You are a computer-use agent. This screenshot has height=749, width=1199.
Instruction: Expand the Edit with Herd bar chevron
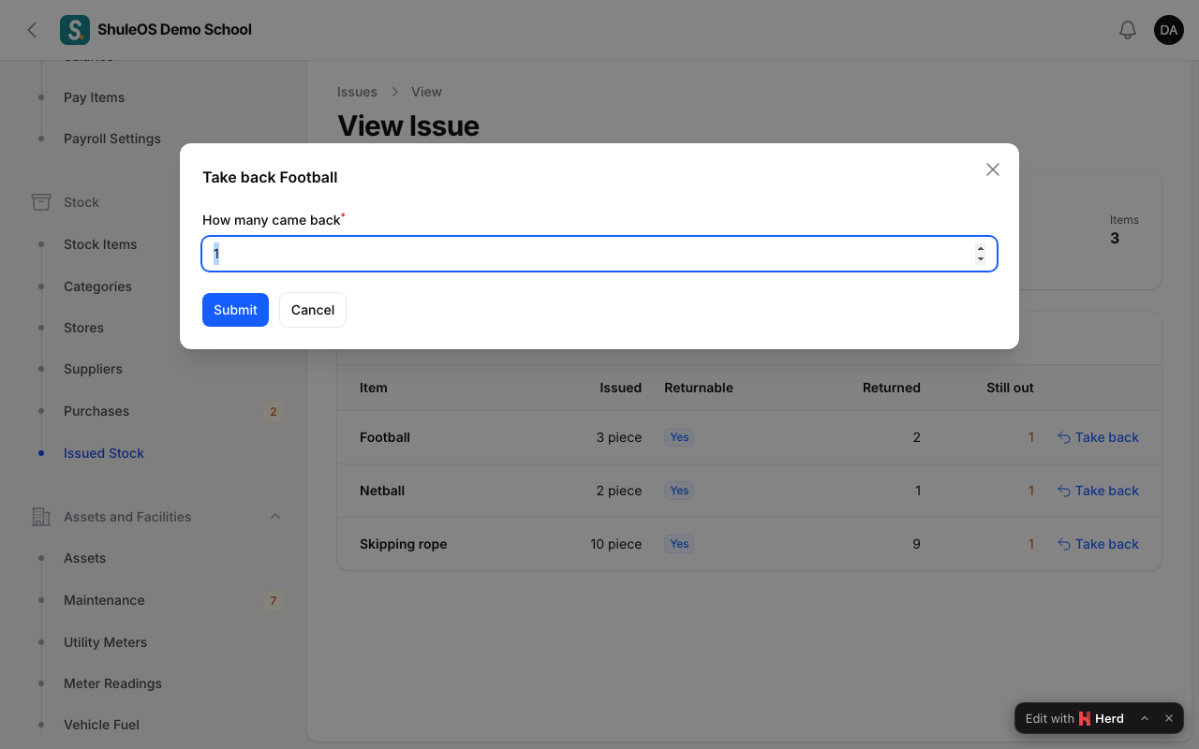point(1145,718)
